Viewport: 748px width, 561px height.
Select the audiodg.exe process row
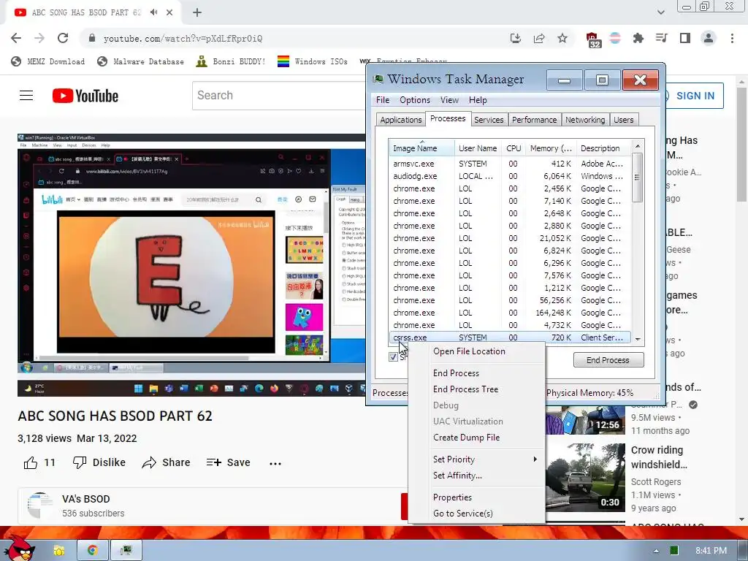click(x=511, y=176)
